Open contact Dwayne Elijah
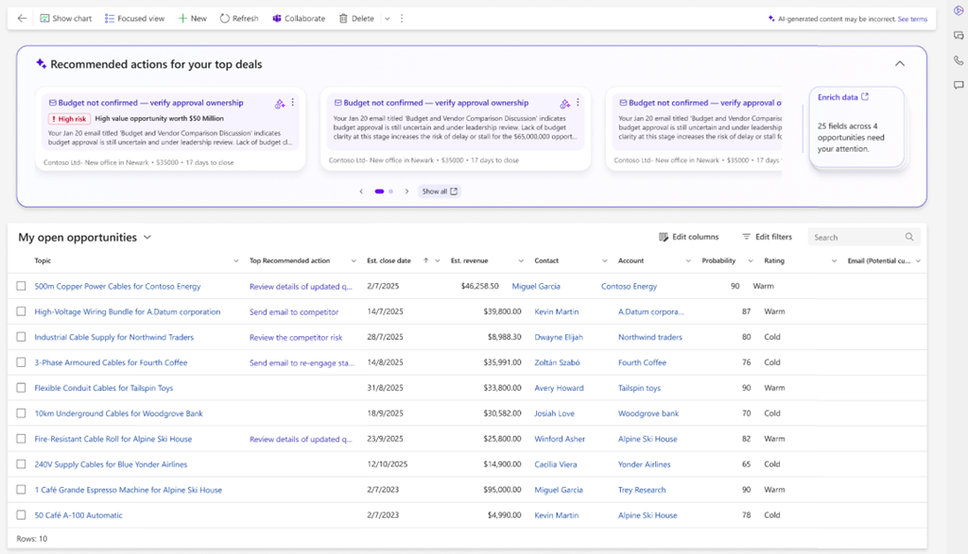The image size is (968, 554). 559,337
